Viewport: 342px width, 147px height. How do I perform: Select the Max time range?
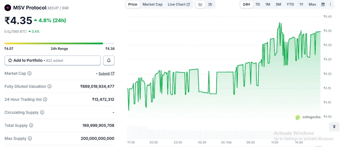point(312,4)
